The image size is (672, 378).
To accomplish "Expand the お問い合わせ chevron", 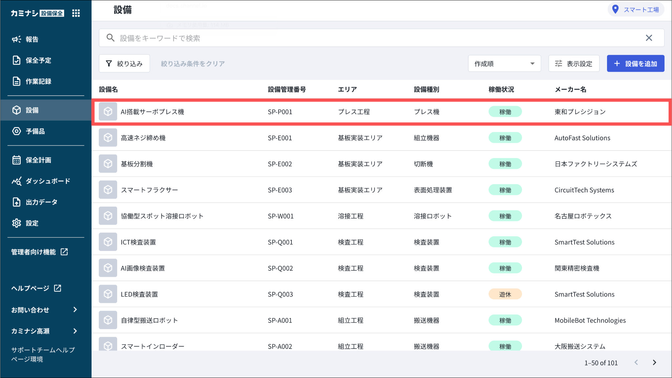I will 75,310.
